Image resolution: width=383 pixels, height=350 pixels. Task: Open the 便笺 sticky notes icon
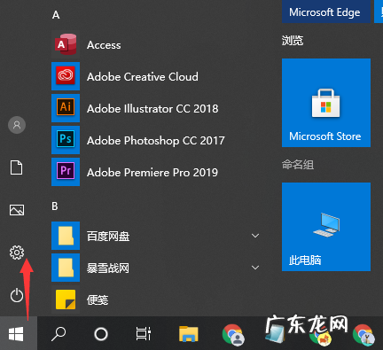click(66, 299)
